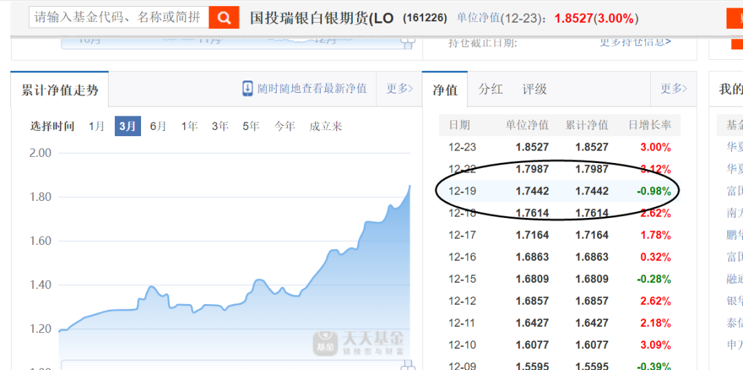Select the 6月 time range
Image resolution: width=743 pixels, height=370 pixels.
point(158,126)
